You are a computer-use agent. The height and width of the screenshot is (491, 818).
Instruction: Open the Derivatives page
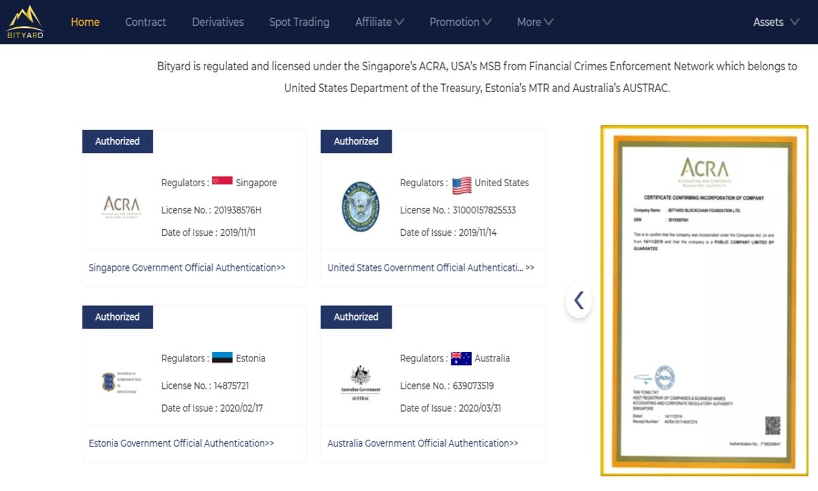point(217,22)
